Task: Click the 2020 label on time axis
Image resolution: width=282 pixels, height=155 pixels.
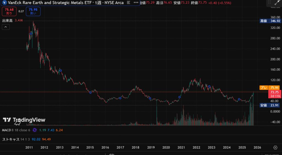Action: [166, 148]
